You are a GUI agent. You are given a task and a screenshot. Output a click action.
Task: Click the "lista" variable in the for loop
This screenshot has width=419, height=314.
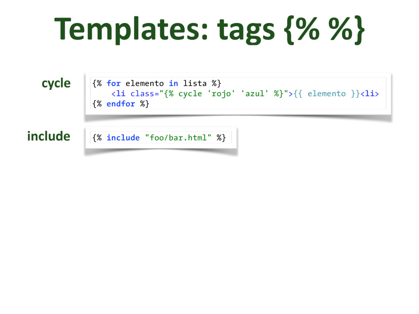click(195, 83)
